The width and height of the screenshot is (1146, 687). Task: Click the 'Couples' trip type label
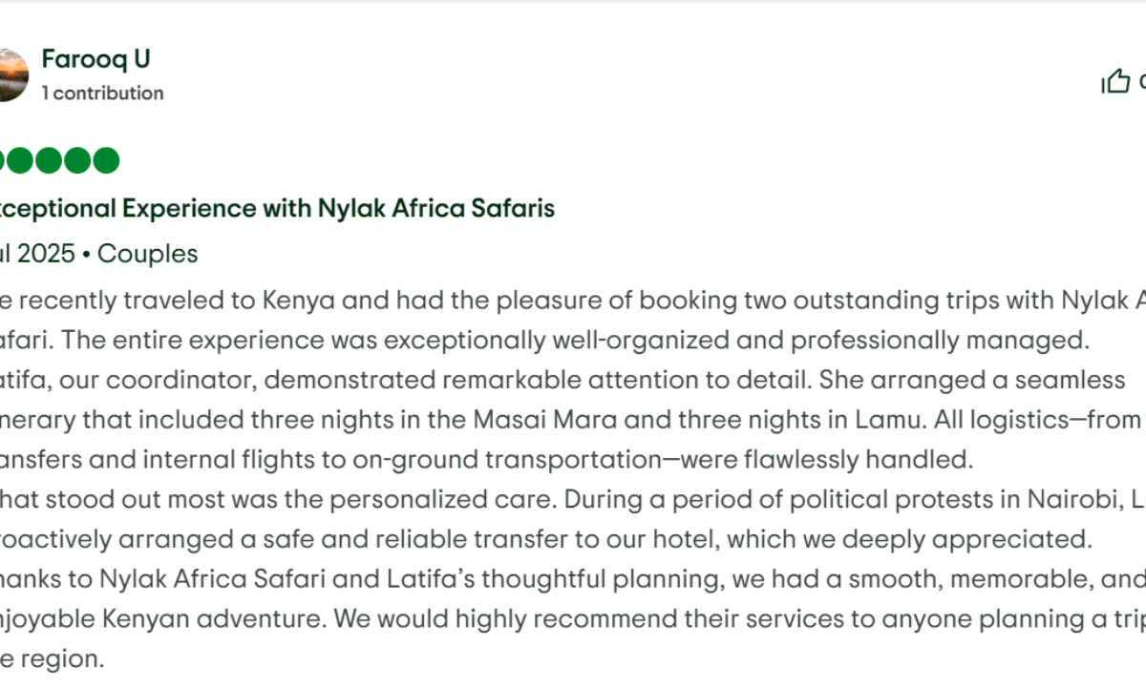(148, 254)
